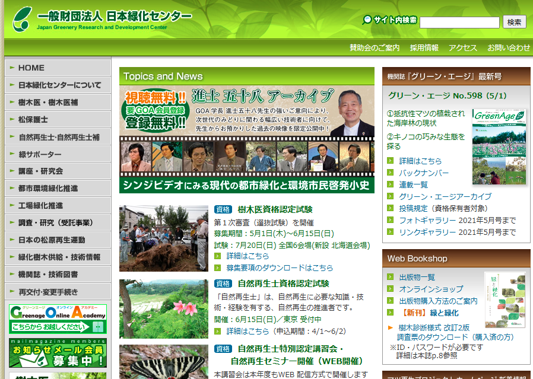Click the 樹木医資格認定試験 photo thumbnail
Image resolution: width=533 pixels, height=379 pixels.
pos(164,238)
